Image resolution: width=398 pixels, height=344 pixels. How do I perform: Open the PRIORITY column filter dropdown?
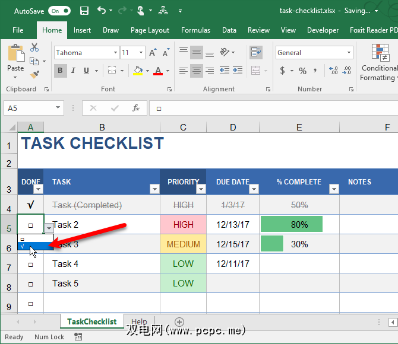coord(200,189)
